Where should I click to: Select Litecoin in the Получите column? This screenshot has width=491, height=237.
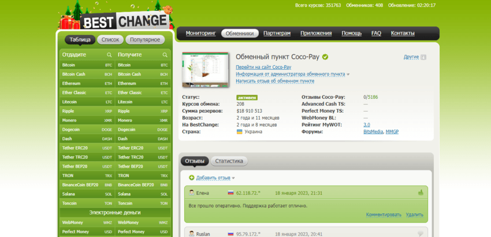[x=143, y=102]
